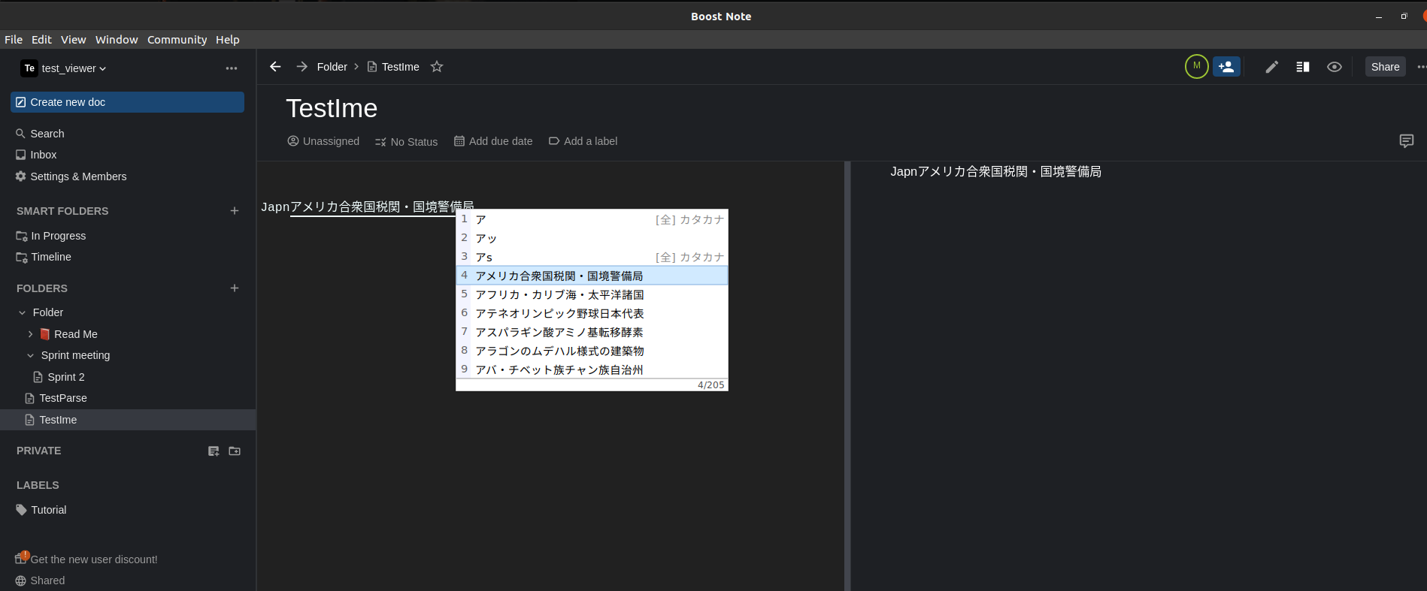
Task: Click TestIme in the breadcrumb
Action: coord(393,67)
